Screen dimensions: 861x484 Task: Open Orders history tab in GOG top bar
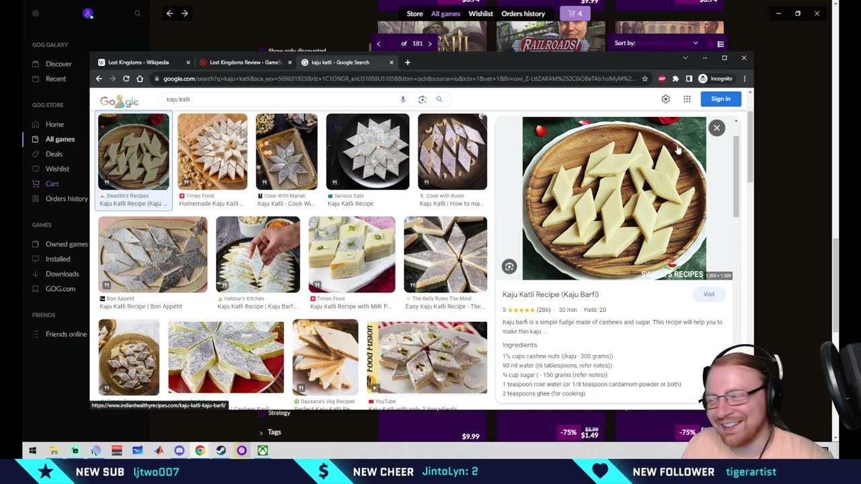coord(523,13)
